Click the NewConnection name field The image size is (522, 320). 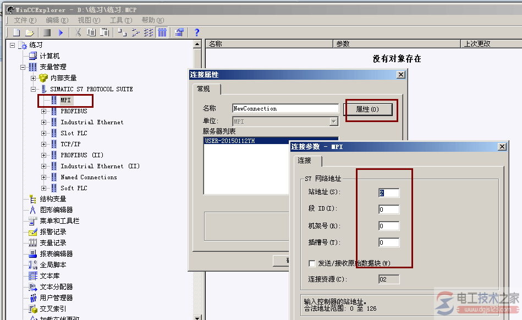click(285, 108)
